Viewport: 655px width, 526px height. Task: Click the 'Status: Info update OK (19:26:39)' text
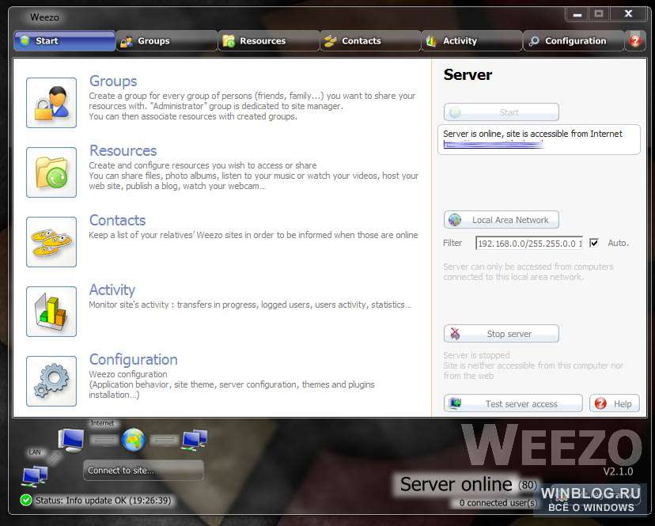[103, 500]
